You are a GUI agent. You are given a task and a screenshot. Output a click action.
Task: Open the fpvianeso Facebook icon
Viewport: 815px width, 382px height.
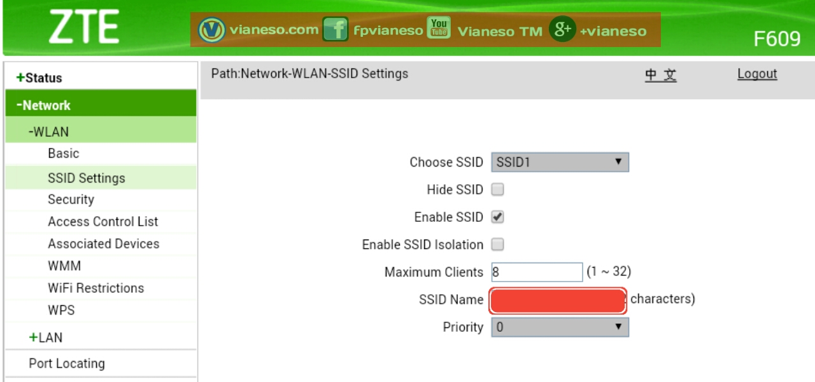pyautogui.click(x=336, y=29)
